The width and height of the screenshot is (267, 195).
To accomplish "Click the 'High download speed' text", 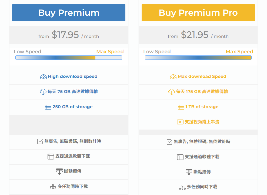I will tap(72, 77).
